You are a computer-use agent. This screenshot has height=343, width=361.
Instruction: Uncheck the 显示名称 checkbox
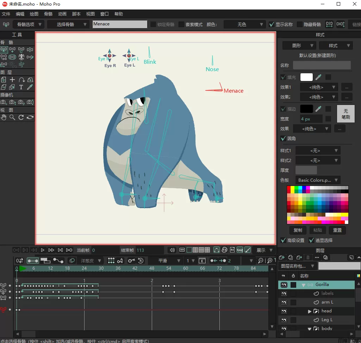coord(272,24)
